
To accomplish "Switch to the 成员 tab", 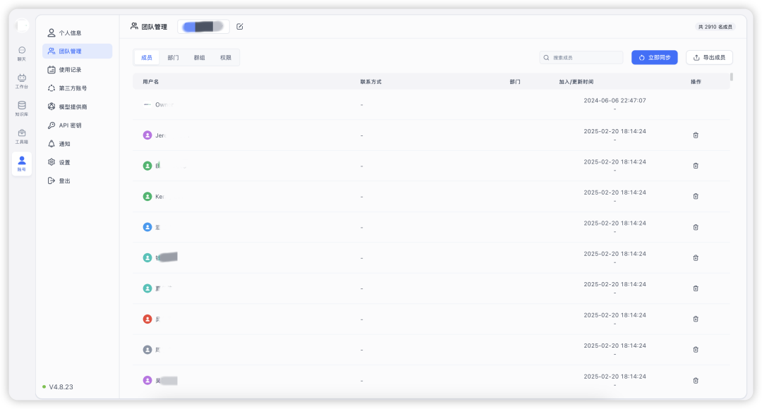I will pos(147,58).
